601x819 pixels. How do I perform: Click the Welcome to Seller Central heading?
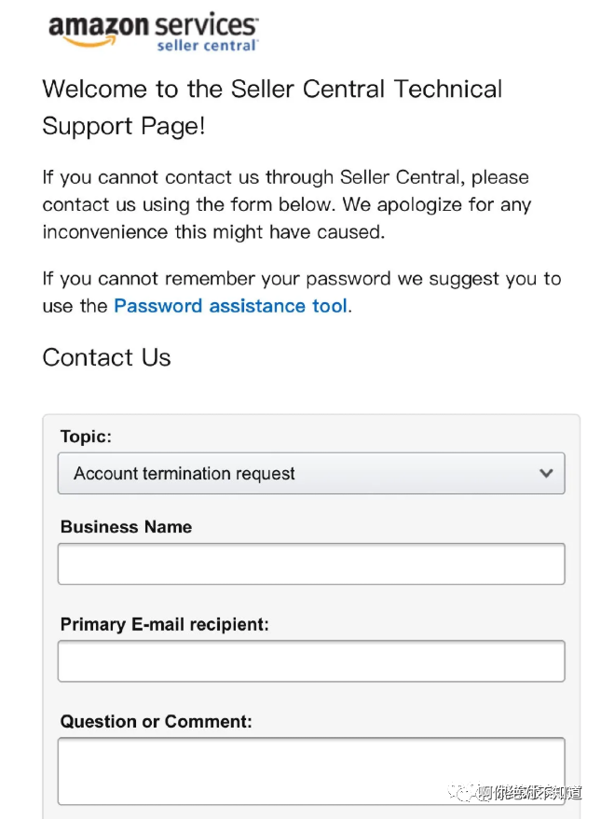click(272, 107)
